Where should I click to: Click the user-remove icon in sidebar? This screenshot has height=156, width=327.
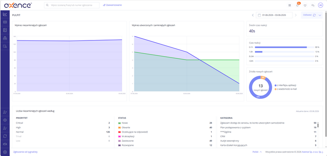pyautogui.click(x=5, y=112)
